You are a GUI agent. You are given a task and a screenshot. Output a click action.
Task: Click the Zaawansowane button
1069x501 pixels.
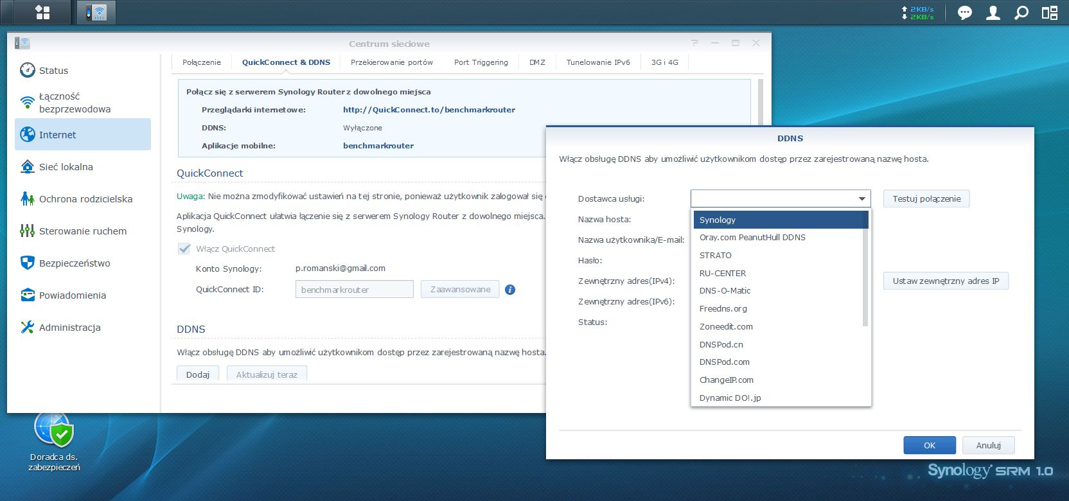(461, 289)
